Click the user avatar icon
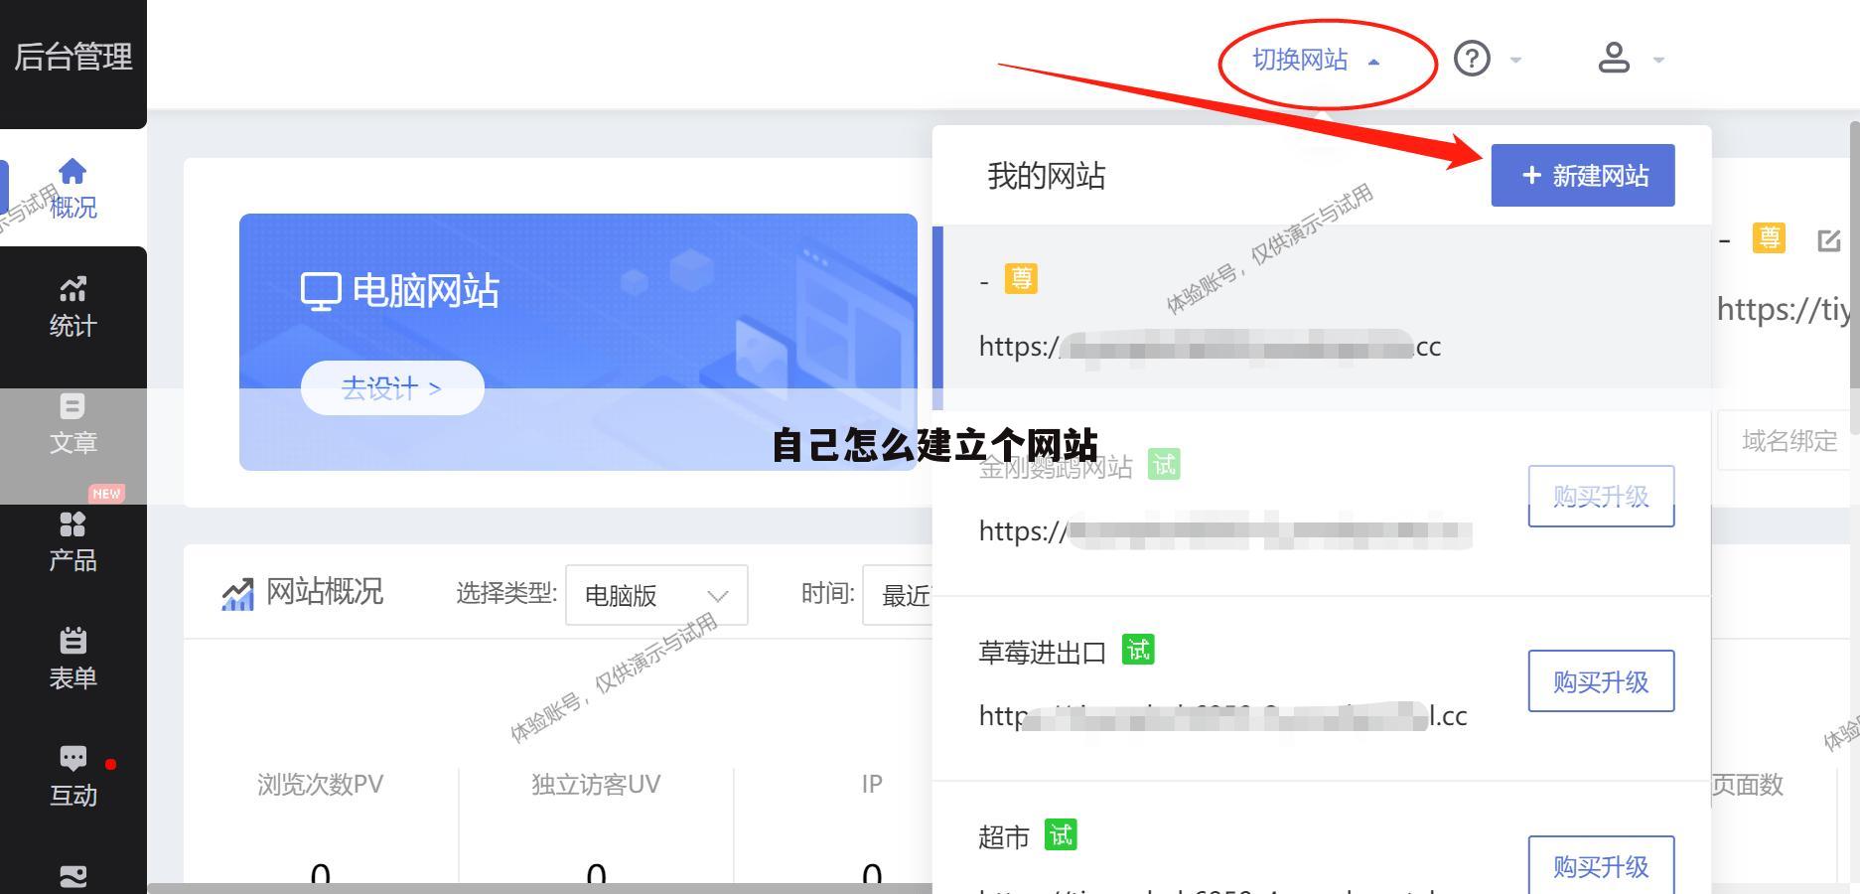 click(x=1614, y=58)
